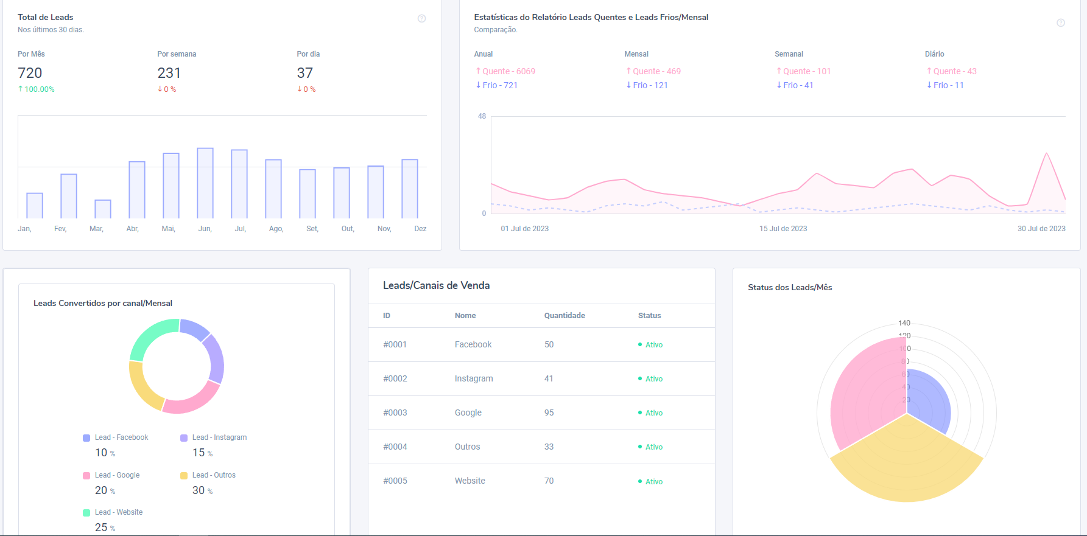Image resolution: width=1087 pixels, height=536 pixels.
Task: Click help icon in Estatísticas do Relatório card
Action: pos(1060,23)
